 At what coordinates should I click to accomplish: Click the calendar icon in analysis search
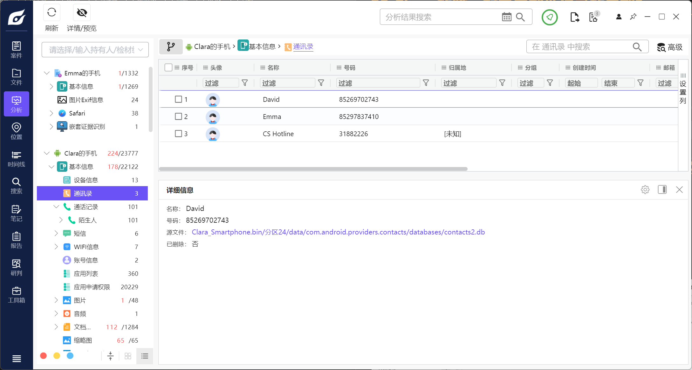[x=506, y=17]
